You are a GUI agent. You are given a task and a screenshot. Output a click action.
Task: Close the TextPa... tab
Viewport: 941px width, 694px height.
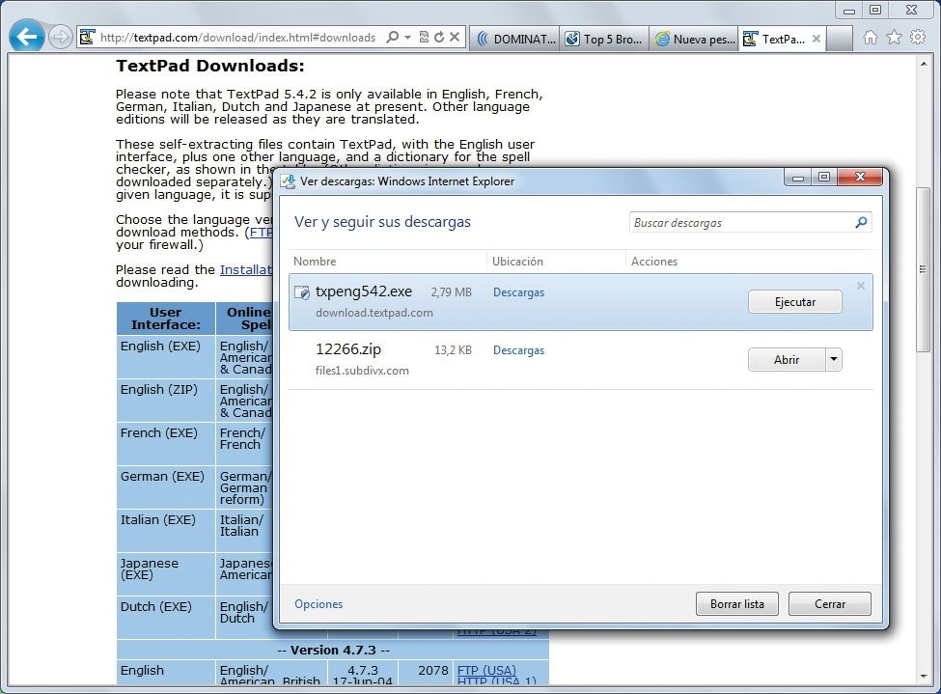(x=816, y=39)
